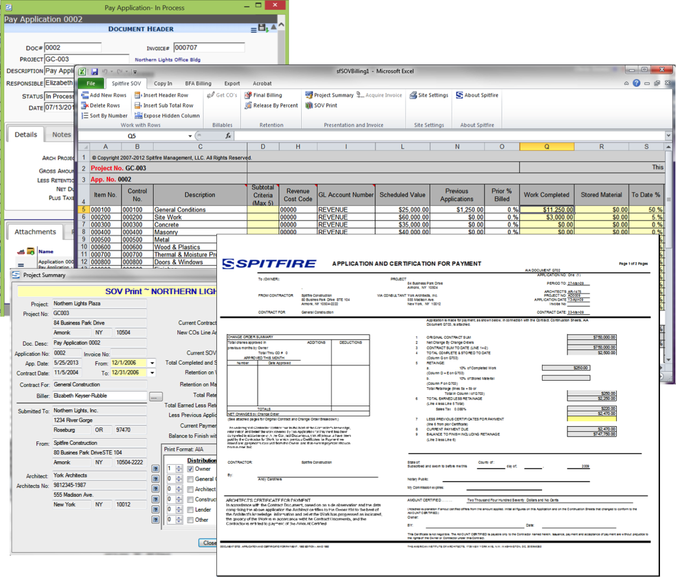The width and height of the screenshot is (676, 577).
Task: Select Scheduled Value cell $60,000.00
Action: click(x=403, y=218)
